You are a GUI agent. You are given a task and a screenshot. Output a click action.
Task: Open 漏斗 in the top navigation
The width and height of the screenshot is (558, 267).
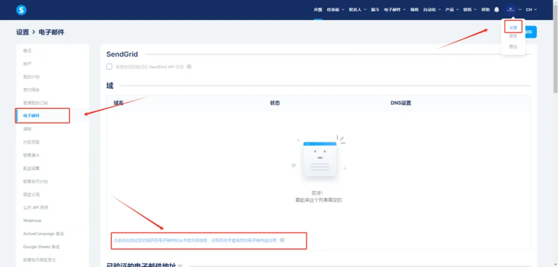pos(375,10)
